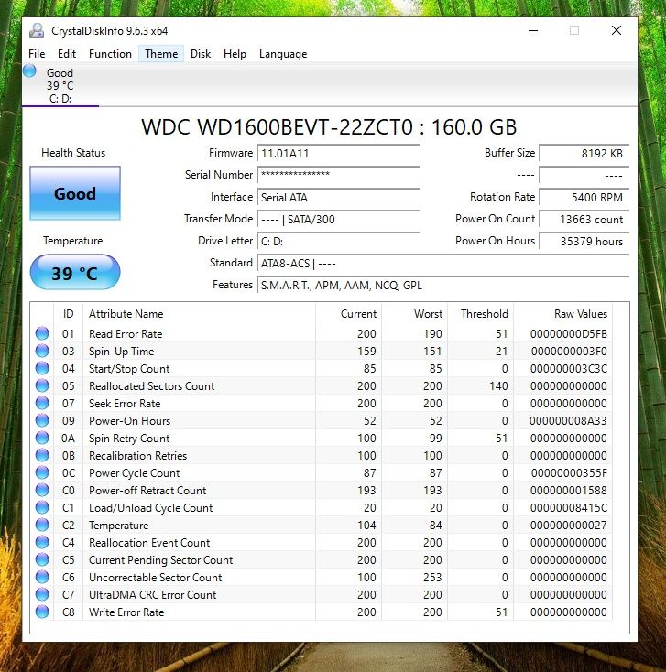Click the Worst column header
The image size is (666, 672).
[415, 314]
